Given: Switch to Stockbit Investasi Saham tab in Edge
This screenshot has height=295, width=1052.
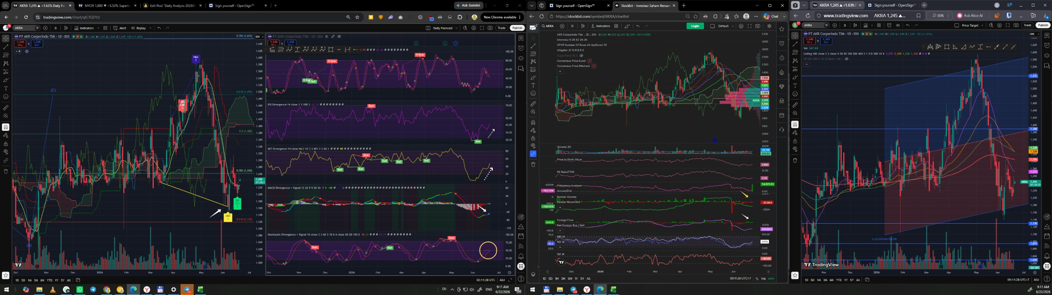Looking at the screenshot, I should tap(645, 6).
